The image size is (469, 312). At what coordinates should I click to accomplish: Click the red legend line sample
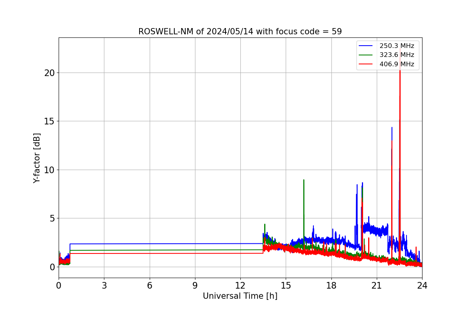(x=366, y=64)
